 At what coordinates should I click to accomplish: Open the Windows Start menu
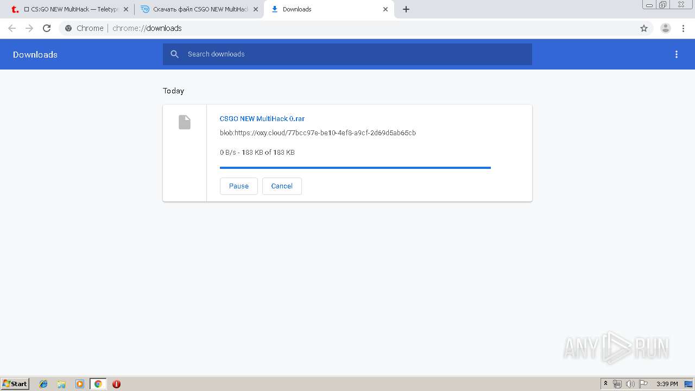pyautogui.click(x=15, y=383)
